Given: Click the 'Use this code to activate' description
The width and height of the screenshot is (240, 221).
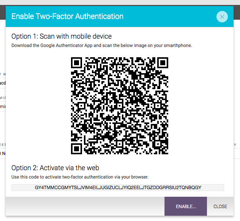Looking at the screenshot, I should pyautogui.click(x=80, y=177).
